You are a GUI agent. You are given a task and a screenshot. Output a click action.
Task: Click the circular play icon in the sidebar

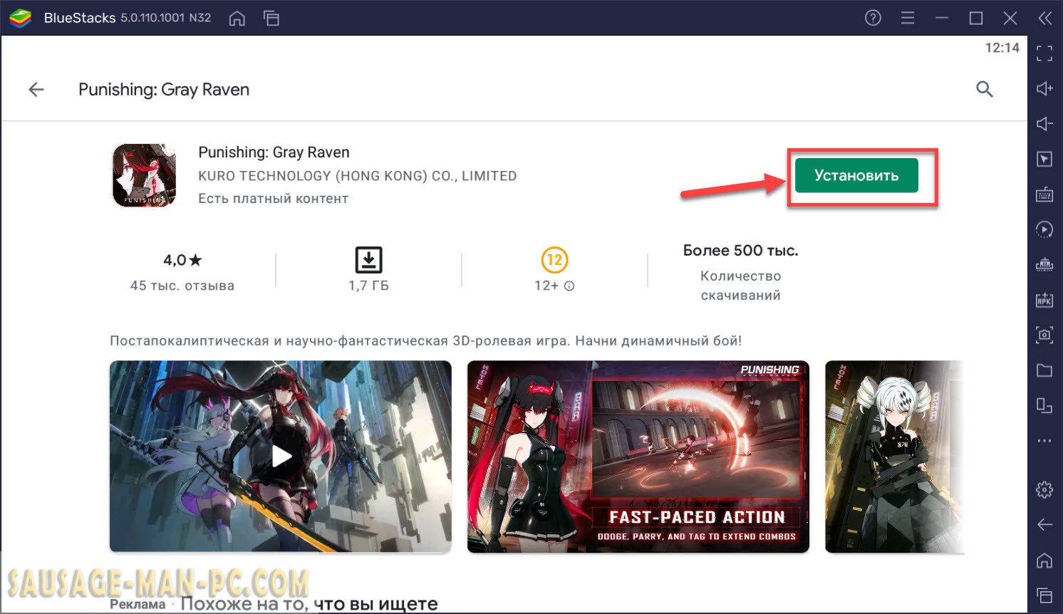point(1044,229)
